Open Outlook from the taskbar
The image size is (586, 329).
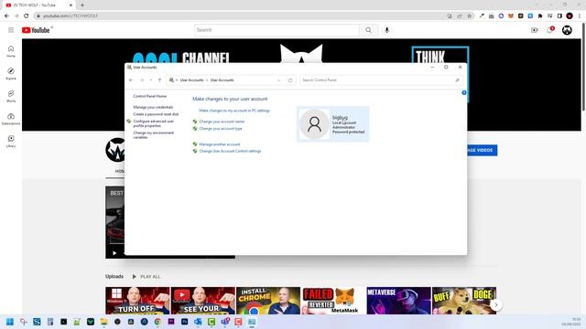[x=198, y=322]
